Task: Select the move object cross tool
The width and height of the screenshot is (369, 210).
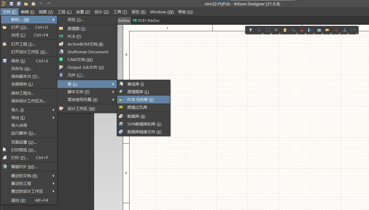Action: click(259, 30)
